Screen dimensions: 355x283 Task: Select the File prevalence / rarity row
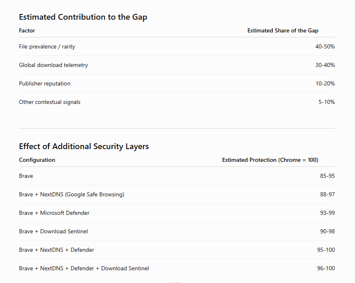pyautogui.click(x=177, y=46)
